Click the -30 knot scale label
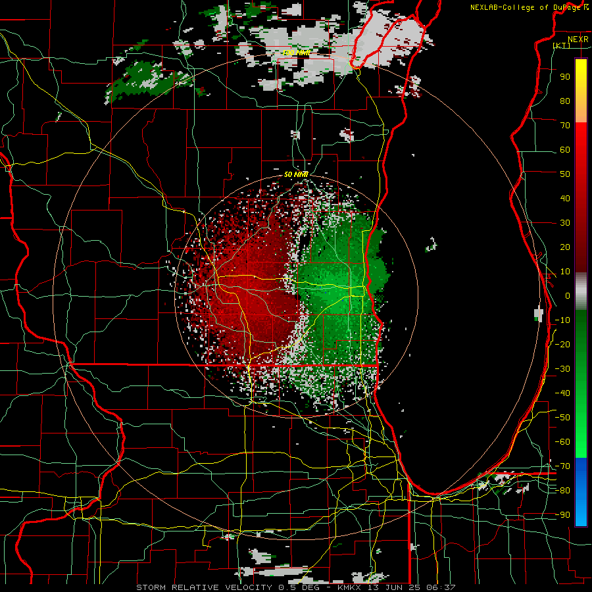The image size is (592, 592). tap(562, 369)
